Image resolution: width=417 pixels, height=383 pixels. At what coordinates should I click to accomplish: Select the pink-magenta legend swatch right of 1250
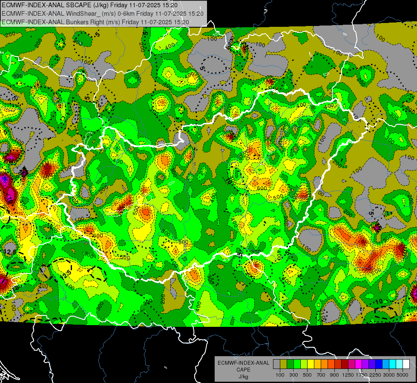[351, 364]
